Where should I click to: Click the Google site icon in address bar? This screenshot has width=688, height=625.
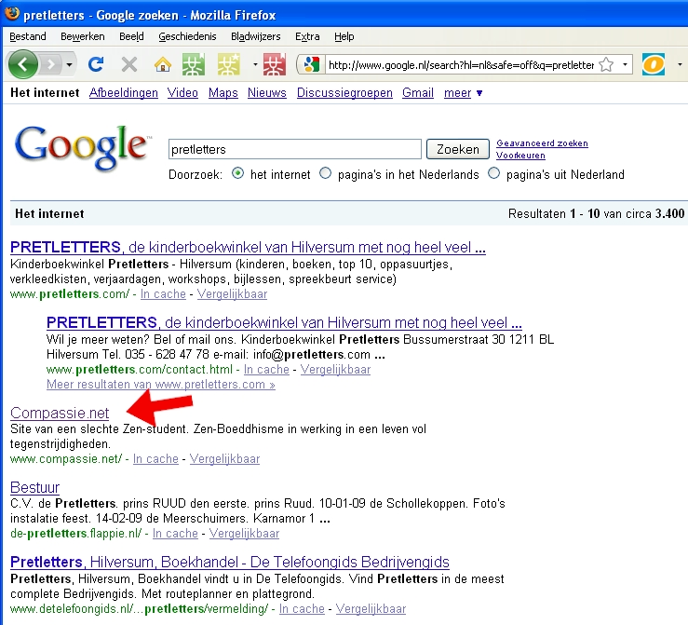[x=311, y=65]
